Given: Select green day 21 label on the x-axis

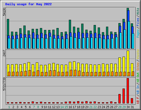Looking at the screenshot, I should tap(91, 107).
